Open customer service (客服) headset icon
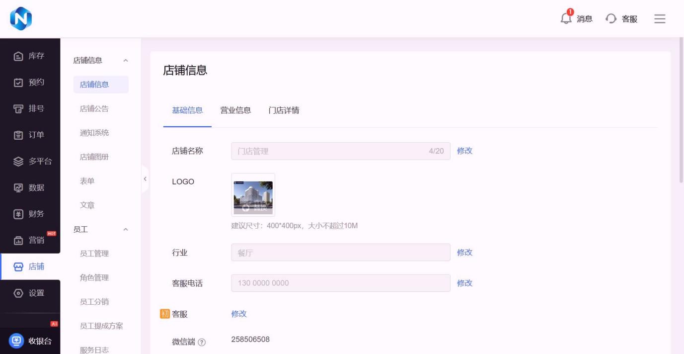684x354 pixels. (x=611, y=19)
